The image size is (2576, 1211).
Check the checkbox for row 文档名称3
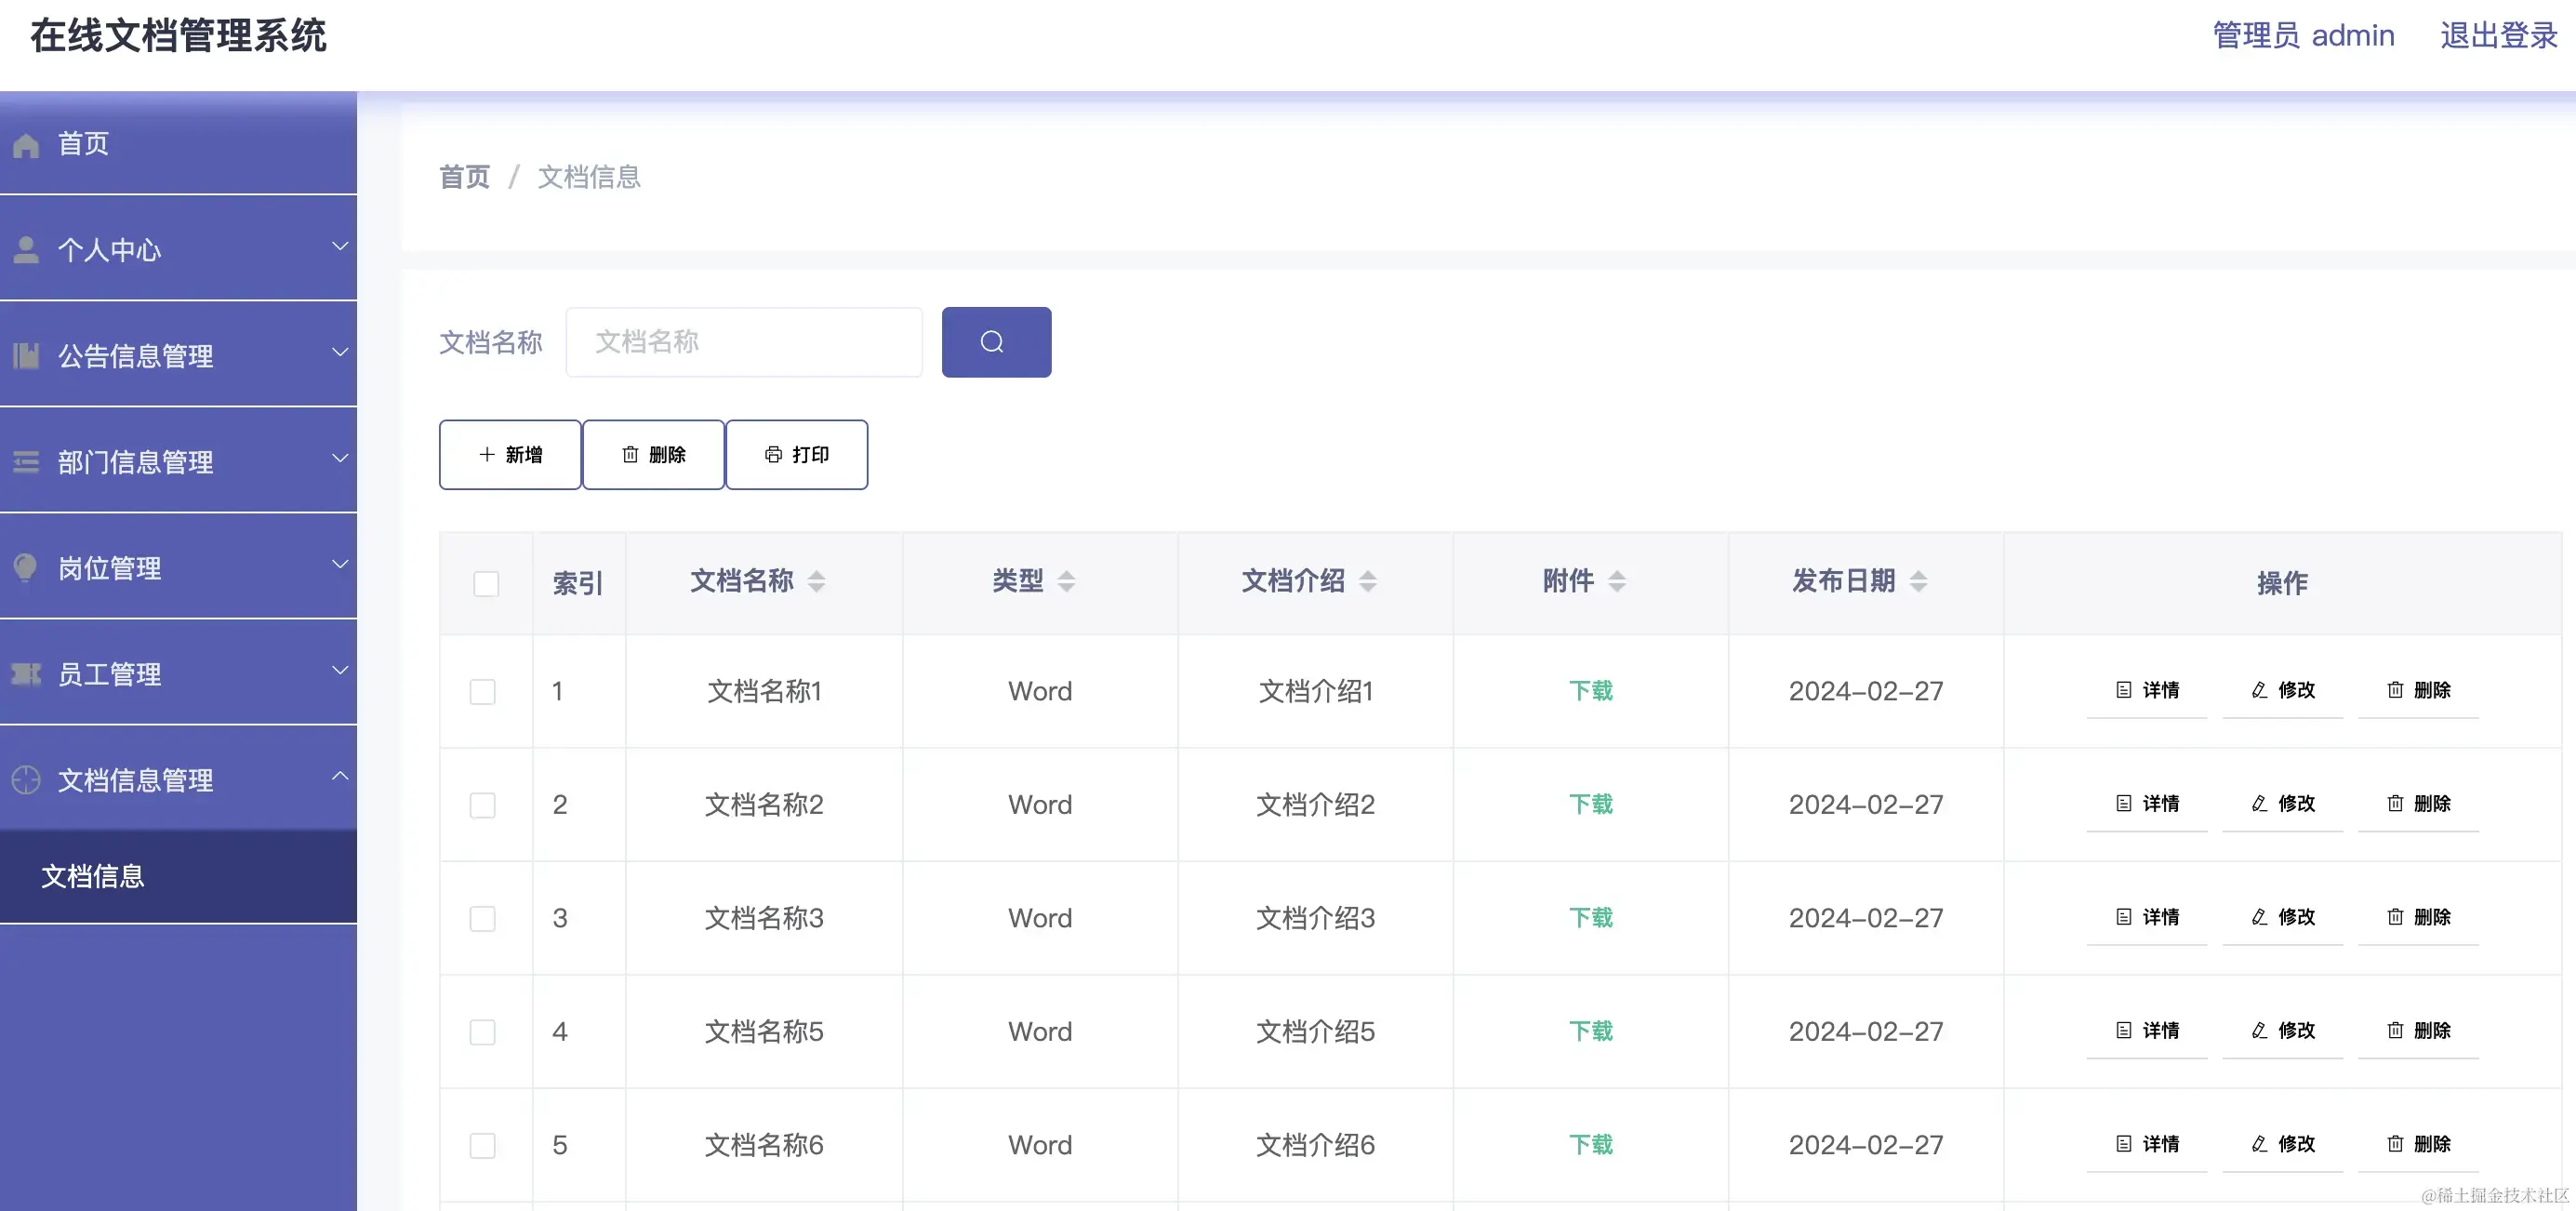point(483,918)
